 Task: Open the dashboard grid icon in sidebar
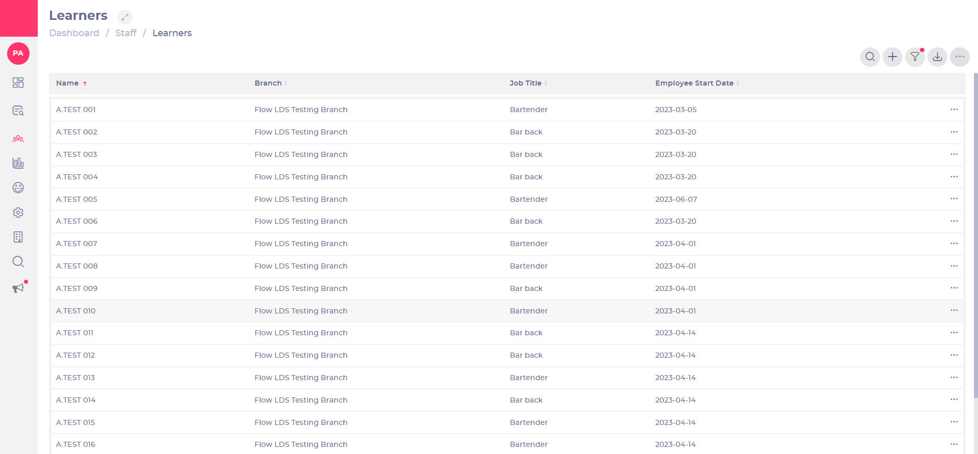pyautogui.click(x=18, y=83)
